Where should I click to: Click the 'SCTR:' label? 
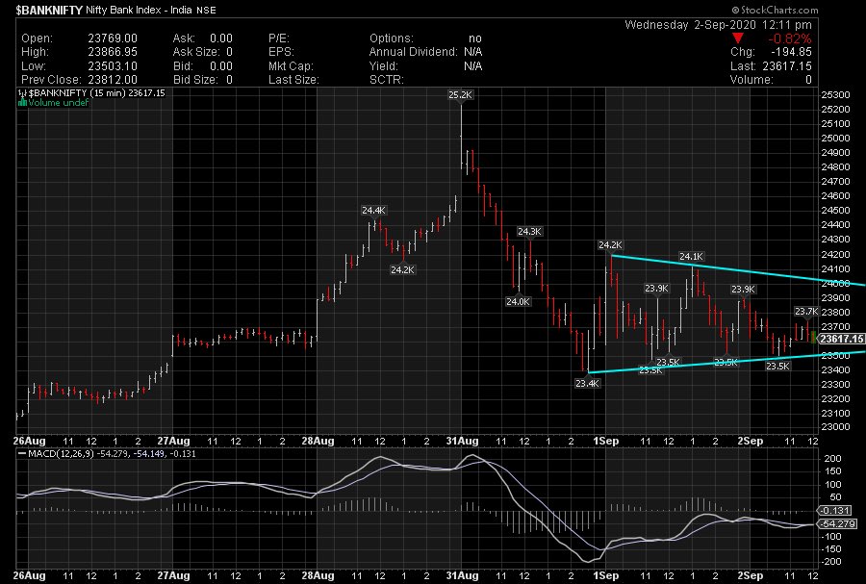387,80
